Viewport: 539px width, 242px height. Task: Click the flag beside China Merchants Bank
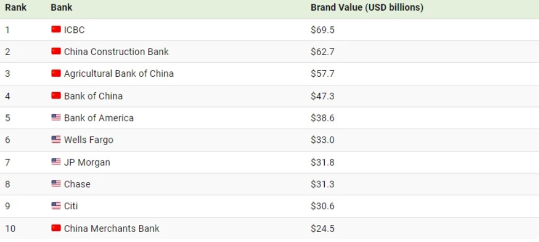56,228
